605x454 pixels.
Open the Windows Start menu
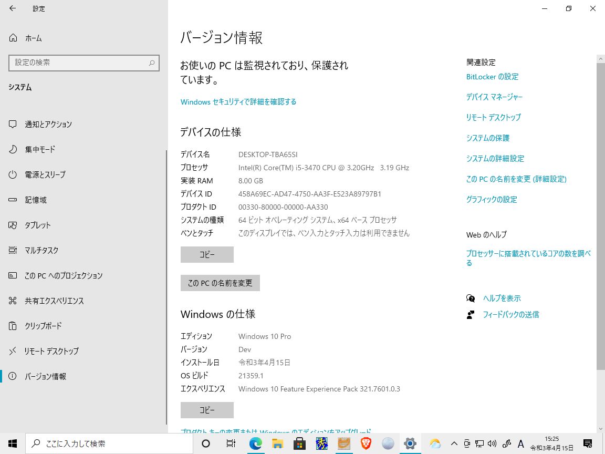(x=13, y=443)
